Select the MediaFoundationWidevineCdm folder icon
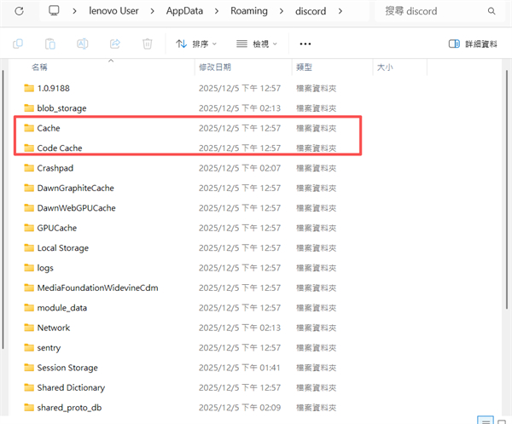Viewport: 512px width, 424px height. pyautogui.click(x=29, y=288)
